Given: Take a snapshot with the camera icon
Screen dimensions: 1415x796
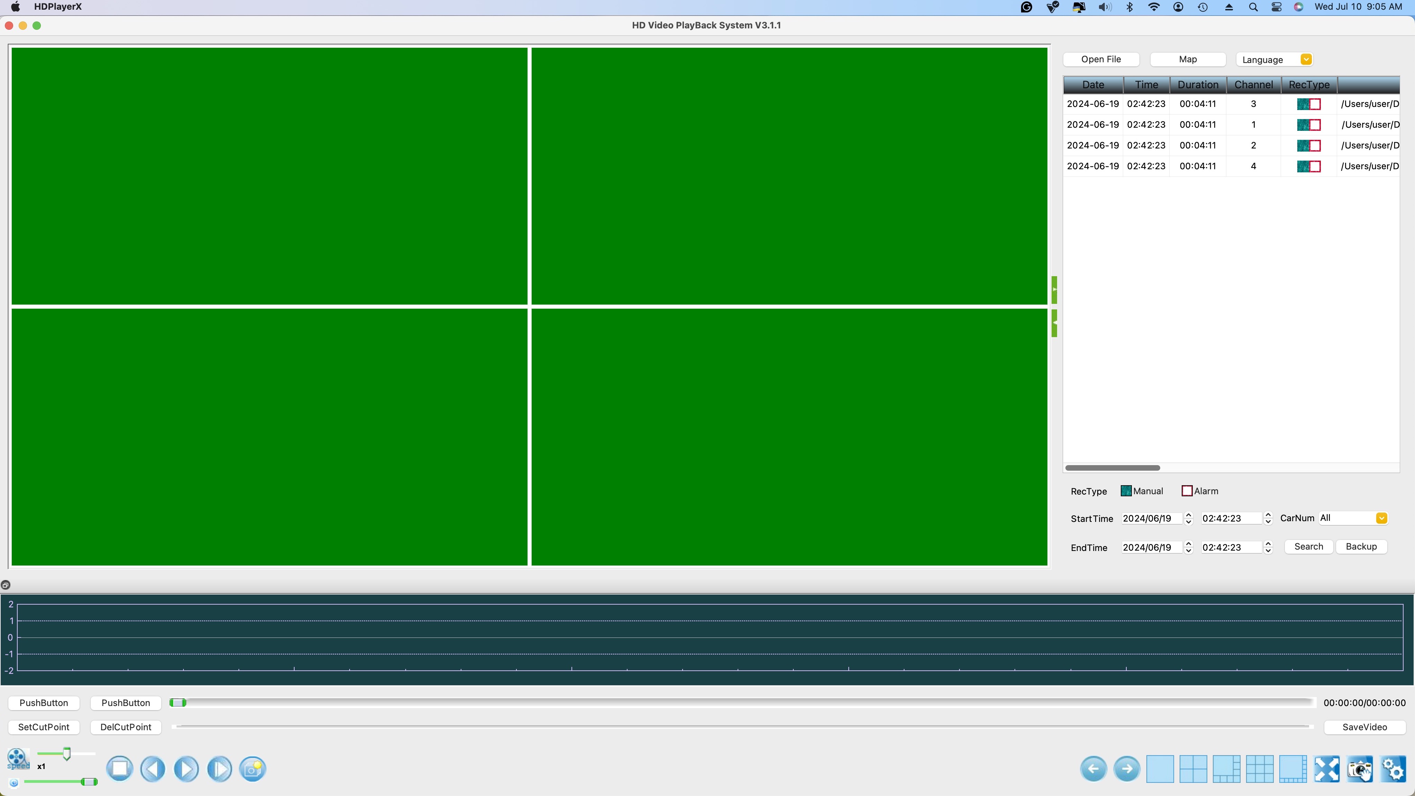Looking at the screenshot, I should [1360, 769].
